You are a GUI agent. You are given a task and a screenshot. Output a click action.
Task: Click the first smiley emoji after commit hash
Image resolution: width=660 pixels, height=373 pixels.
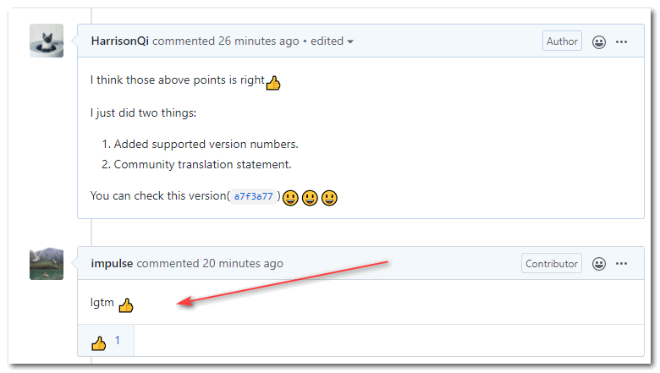(x=291, y=198)
